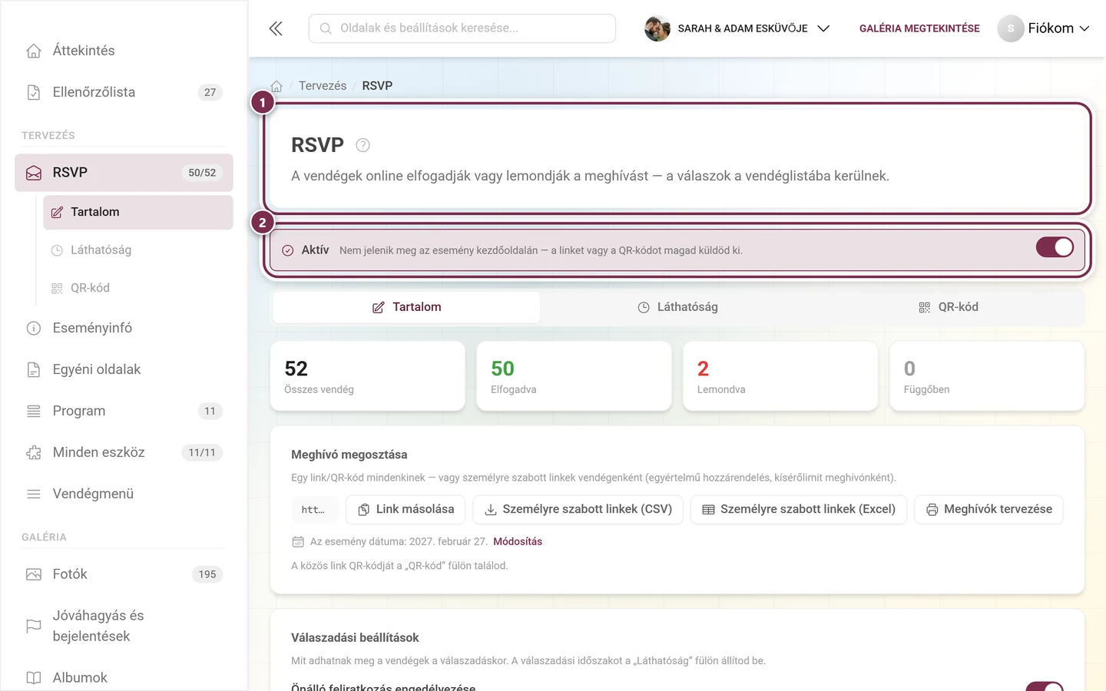Click the Program list icon

click(x=34, y=411)
